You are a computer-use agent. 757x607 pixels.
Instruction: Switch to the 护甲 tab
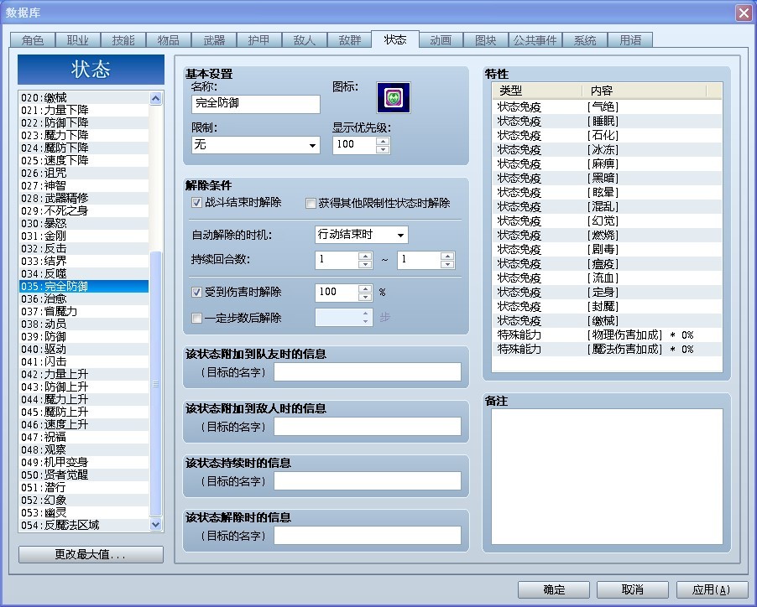click(258, 40)
